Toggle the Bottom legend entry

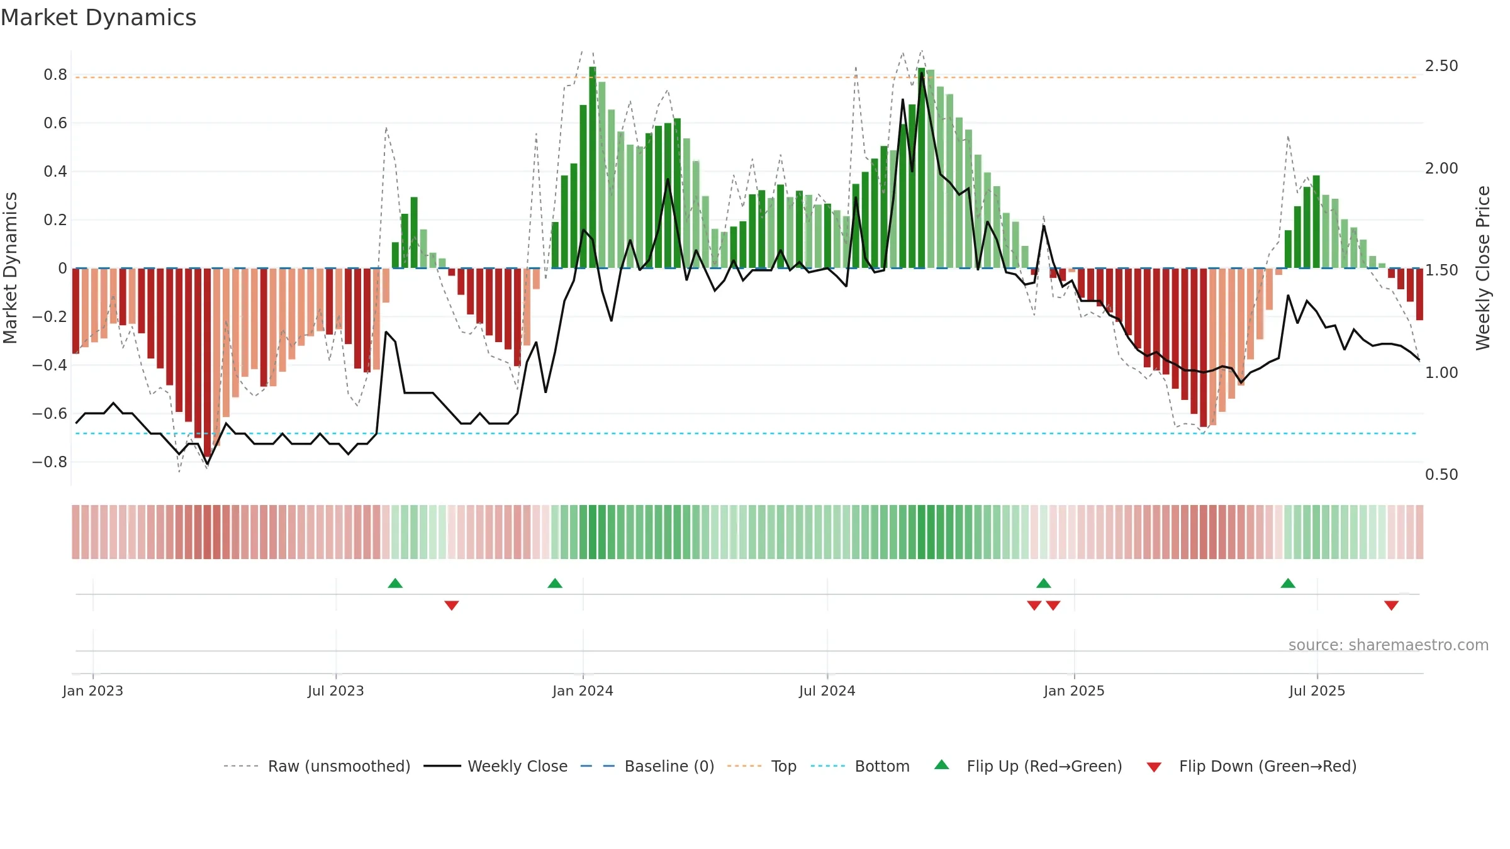pos(861,766)
